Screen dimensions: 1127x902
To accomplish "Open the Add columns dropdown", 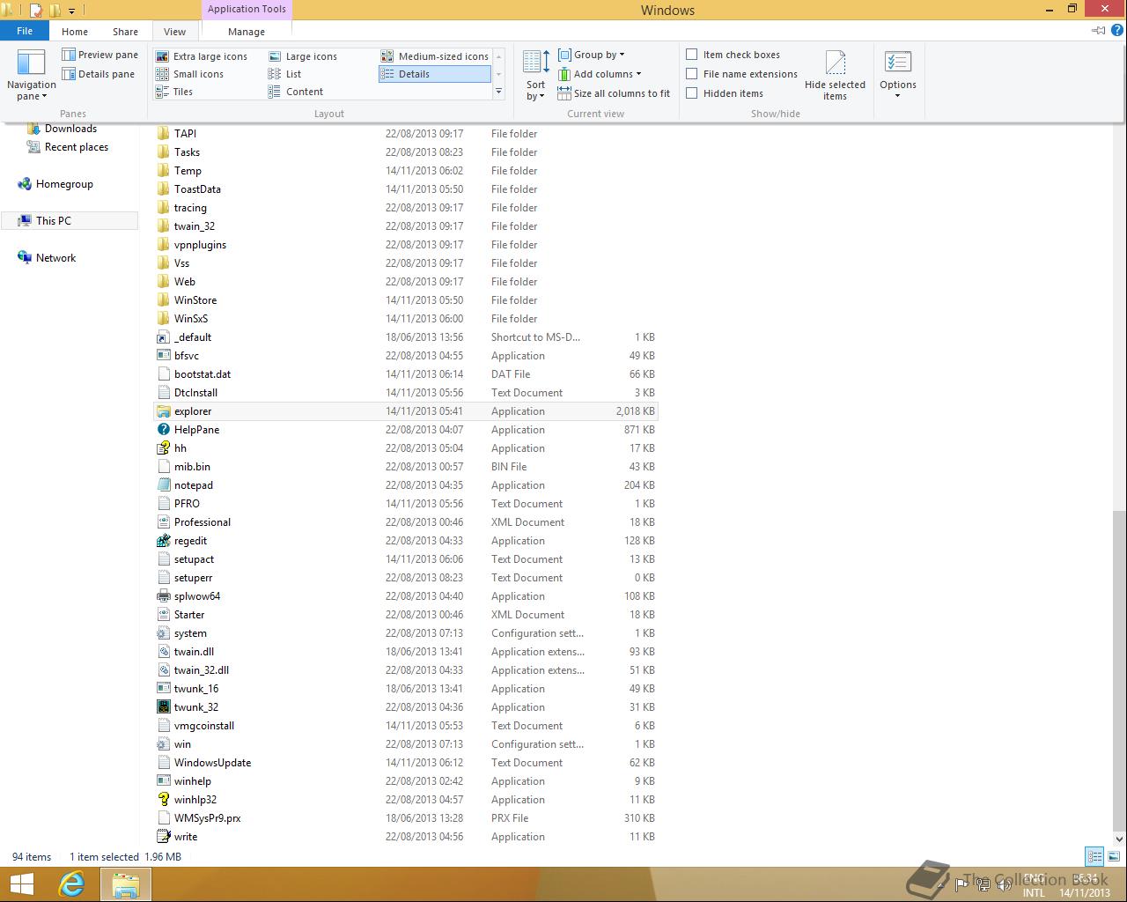I will click(x=600, y=74).
